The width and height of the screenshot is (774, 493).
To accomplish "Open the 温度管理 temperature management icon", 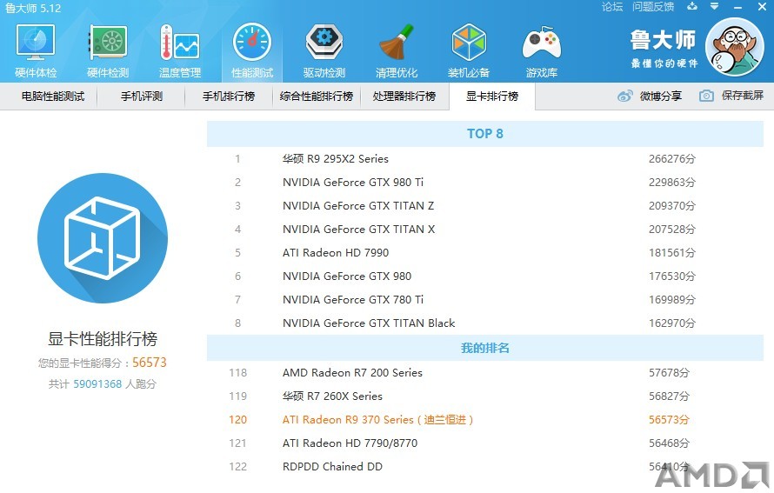I will (180, 43).
